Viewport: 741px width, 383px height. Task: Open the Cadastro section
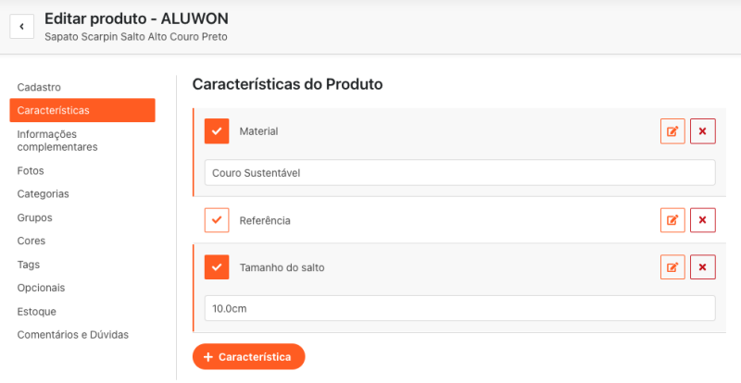(39, 87)
